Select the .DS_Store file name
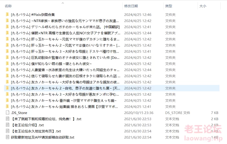 [19, 113]
